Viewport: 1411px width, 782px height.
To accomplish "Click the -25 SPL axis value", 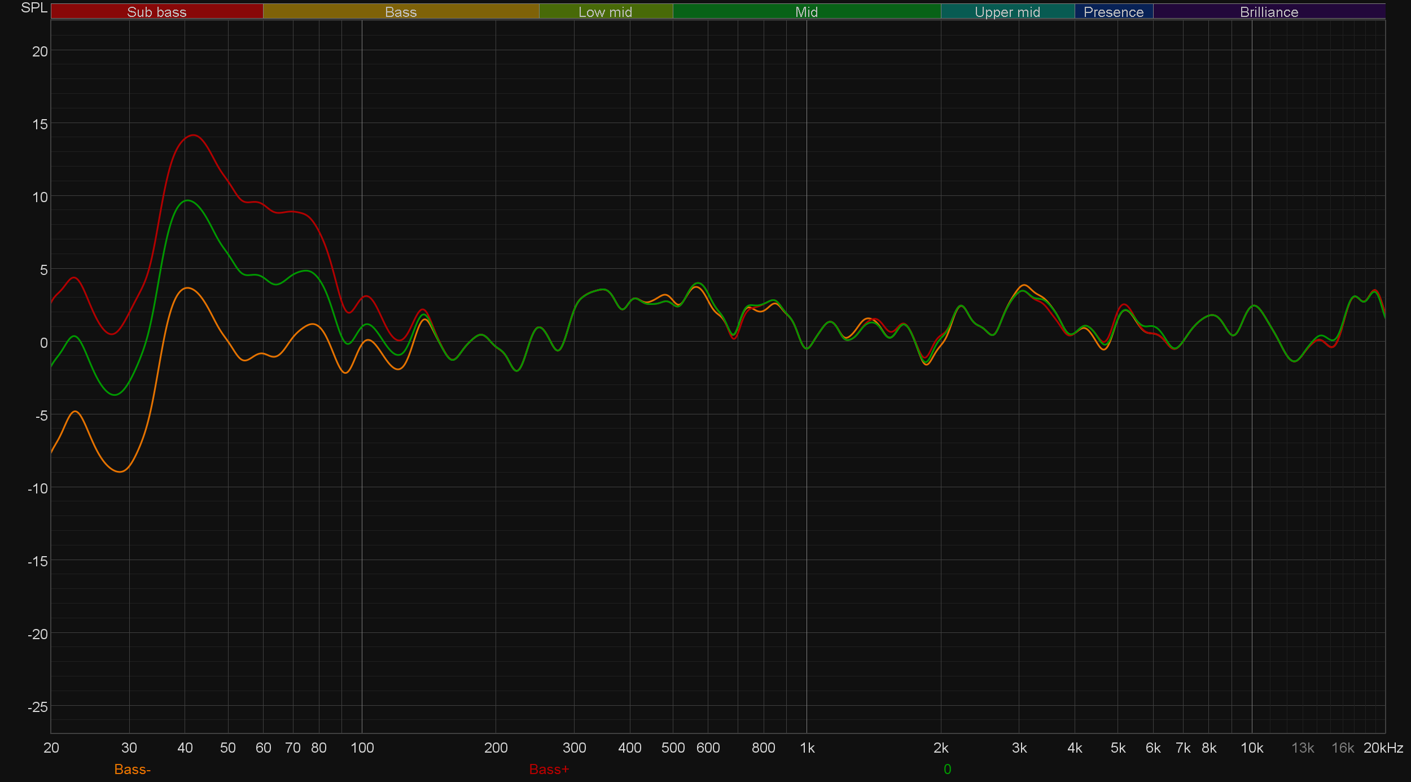I will 38,707.
